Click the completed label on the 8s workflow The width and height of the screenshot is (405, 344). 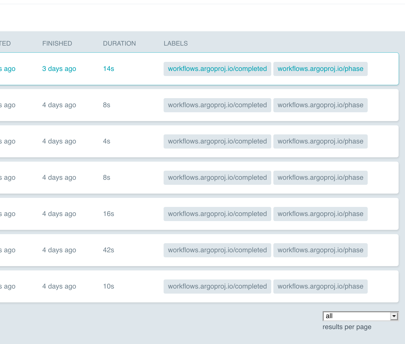(x=217, y=105)
